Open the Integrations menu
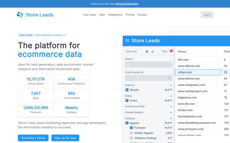230x143 pixels. [x=115, y=15]
